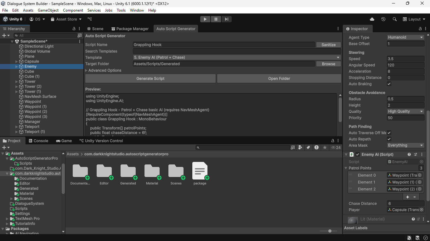Toggle the Auto Repath checkbox

tap(389, 139)
